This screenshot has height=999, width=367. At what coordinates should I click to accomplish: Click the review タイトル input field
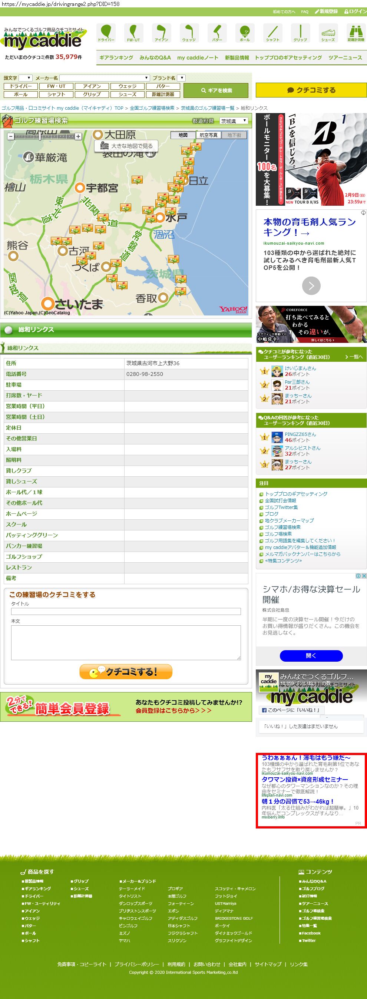click(126, 611)
